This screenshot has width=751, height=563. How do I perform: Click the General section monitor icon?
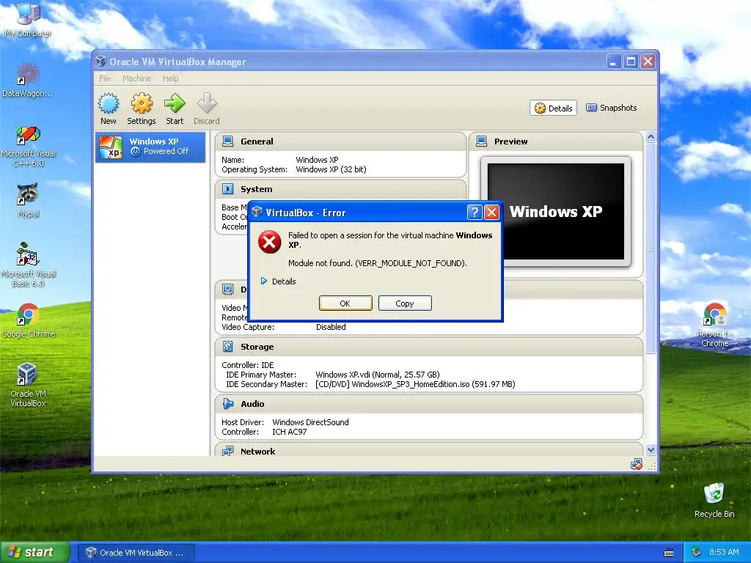point(228,141)
